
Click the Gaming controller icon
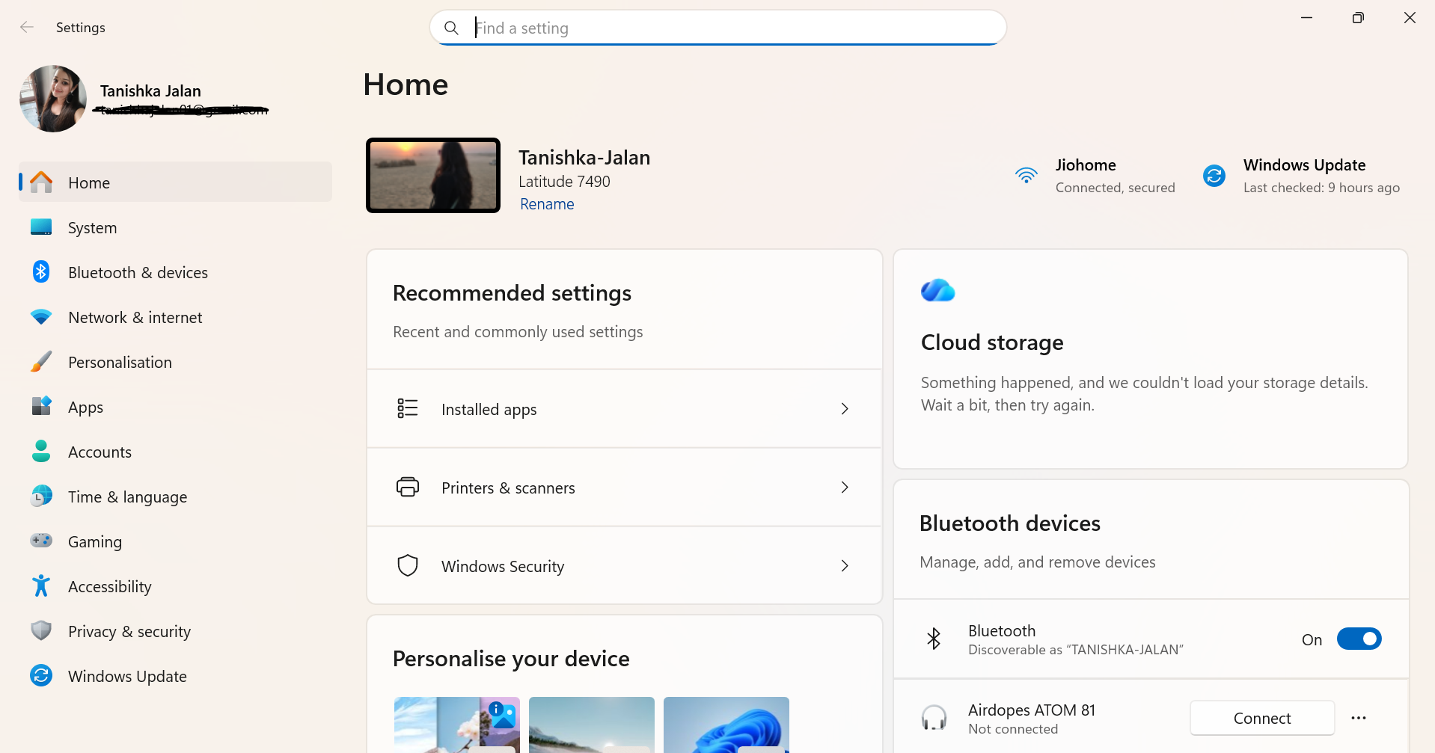41,540
